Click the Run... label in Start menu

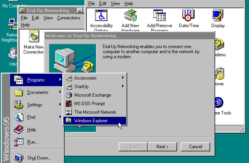pyautogui.click(x=33, y=142)
